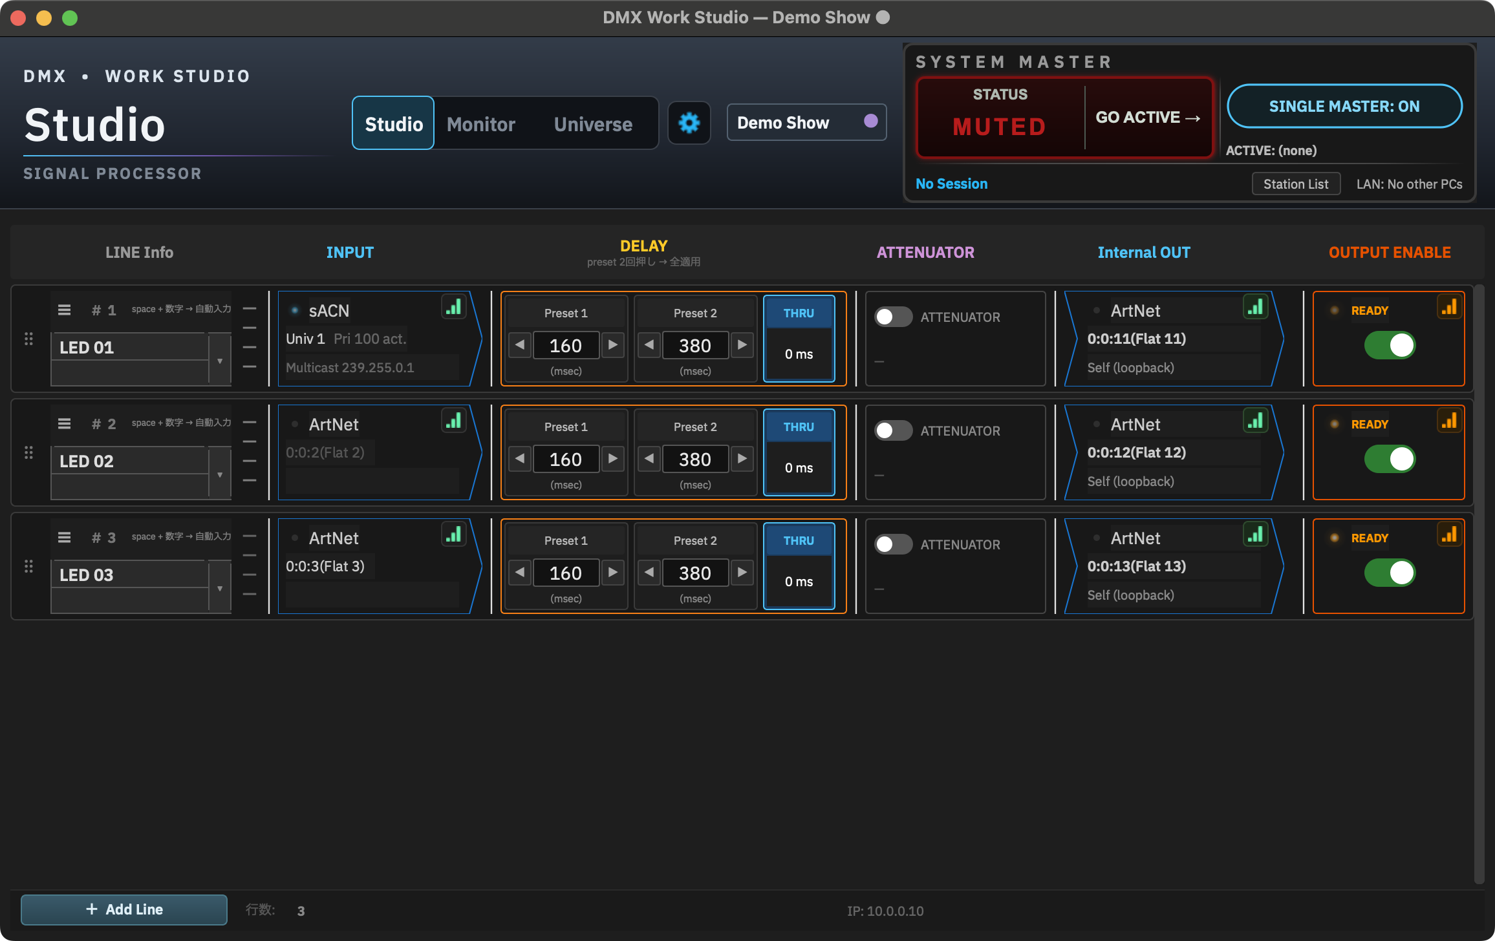Open the hamburger menu for line # 3
The image size is (1495, 941).
[64, 538]
